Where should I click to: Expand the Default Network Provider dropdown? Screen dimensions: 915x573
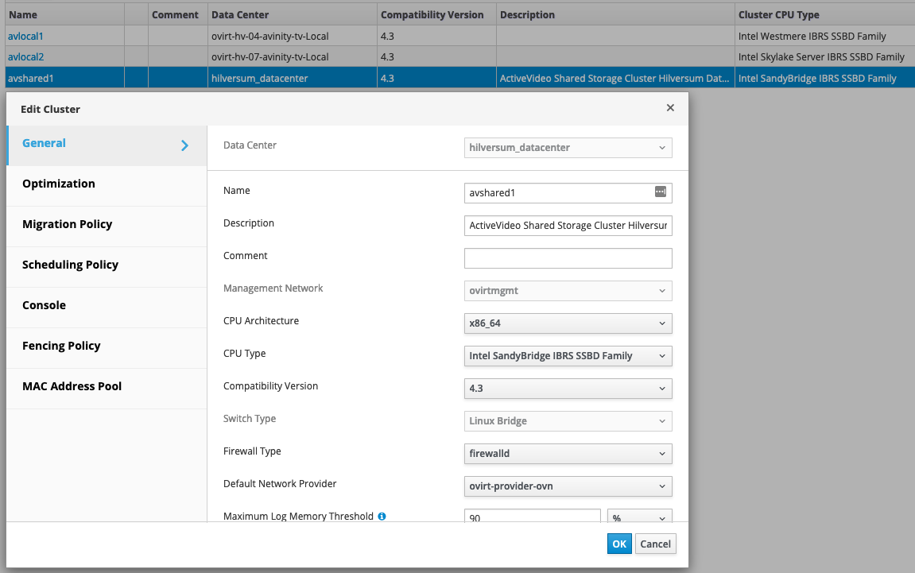(x=568, y=486)
